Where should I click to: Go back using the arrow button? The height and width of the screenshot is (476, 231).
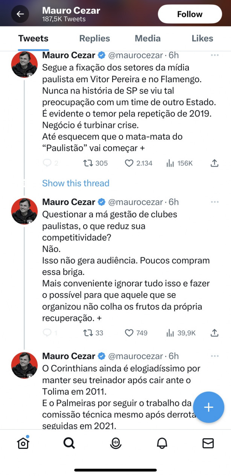(x=20, y=14)
